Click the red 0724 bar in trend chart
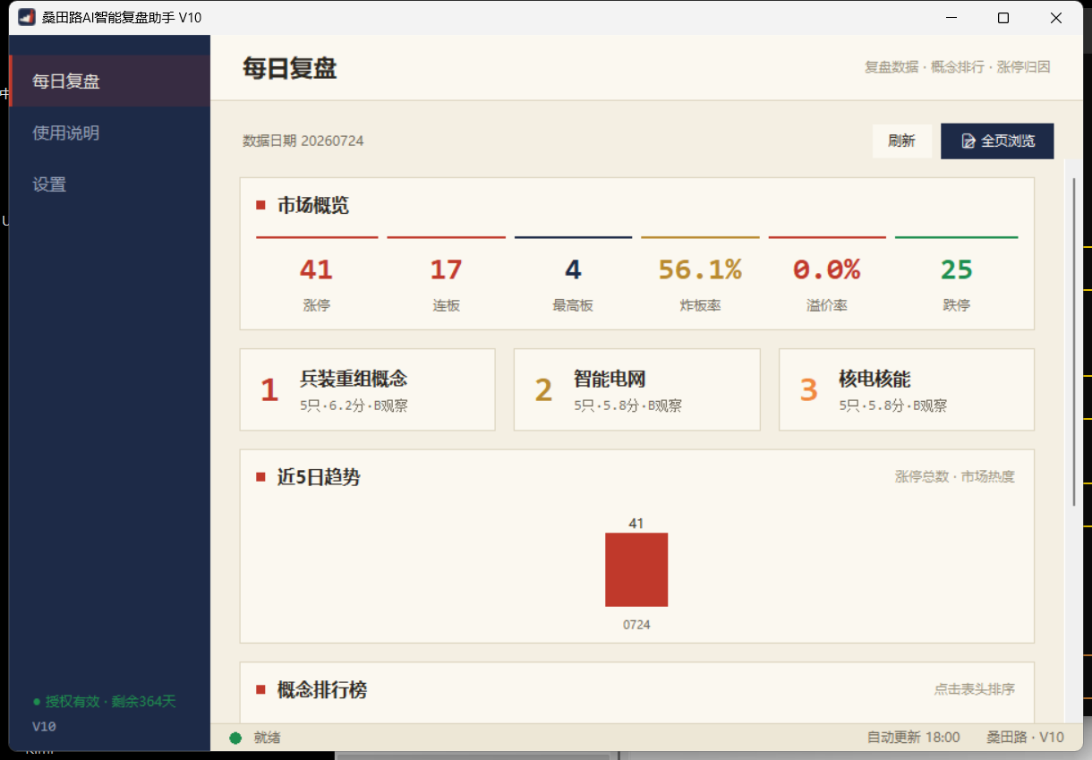This screenshot has width=1092, height=760. [x=636, y=569]
